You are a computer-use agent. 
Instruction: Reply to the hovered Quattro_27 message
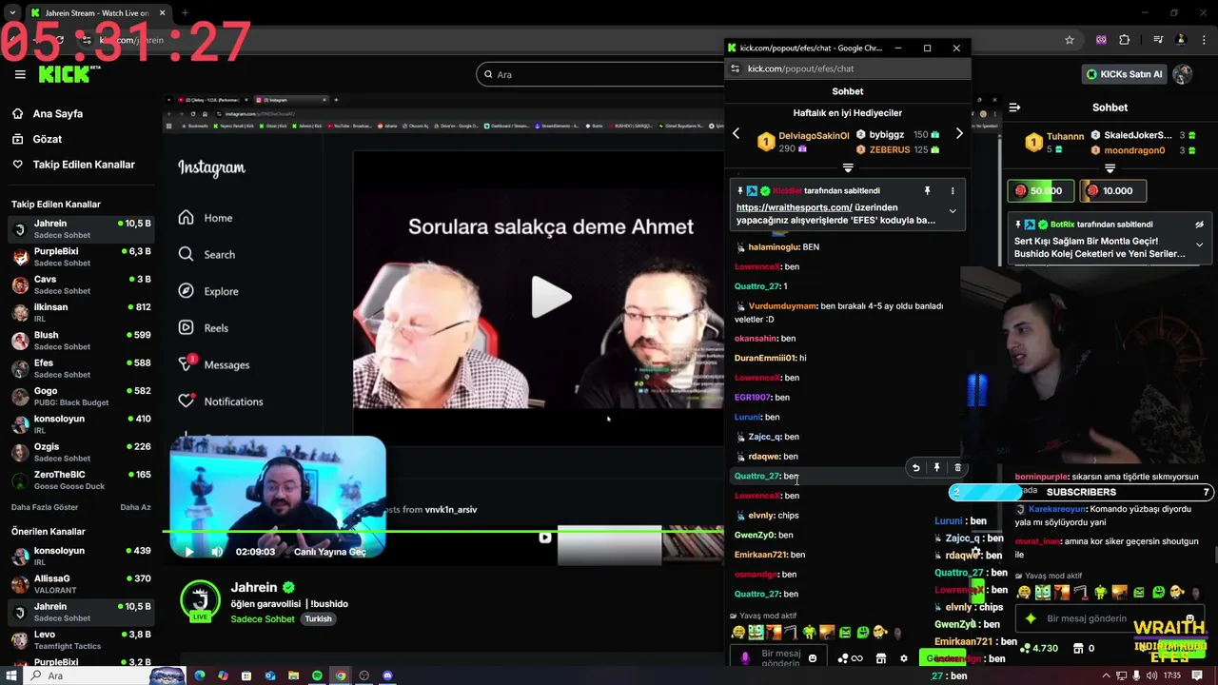(915, 467)
